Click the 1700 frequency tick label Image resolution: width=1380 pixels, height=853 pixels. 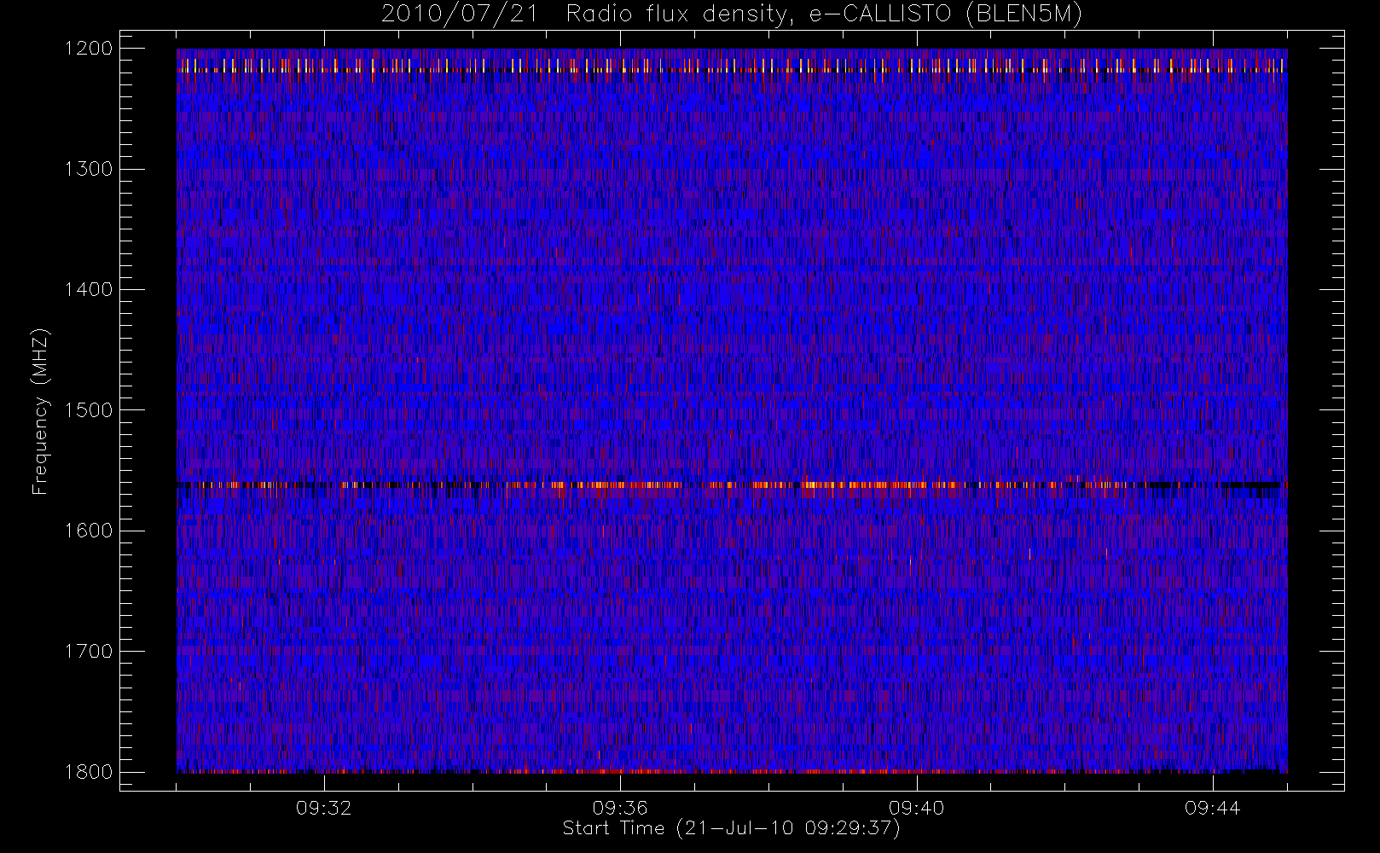coord(89,652)
